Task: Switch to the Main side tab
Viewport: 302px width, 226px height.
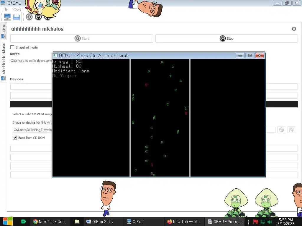Action: [4, 31]
